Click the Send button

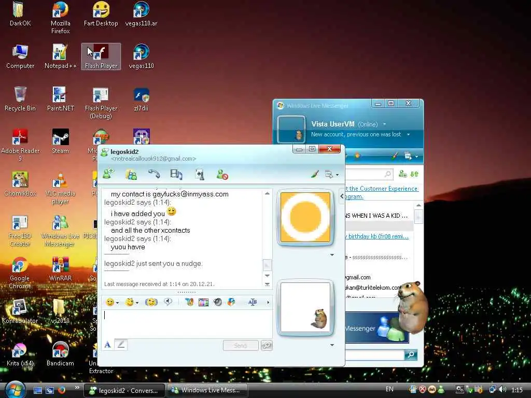point(241,346)
